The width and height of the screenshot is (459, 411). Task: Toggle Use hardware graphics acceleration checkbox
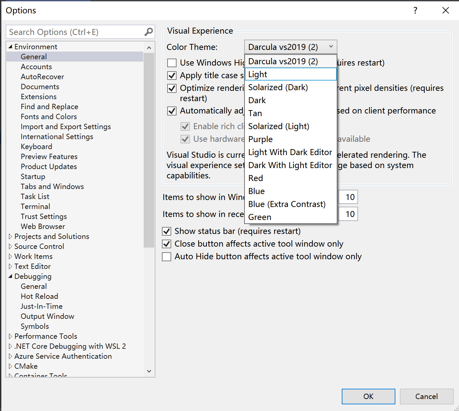click(185, 139)
